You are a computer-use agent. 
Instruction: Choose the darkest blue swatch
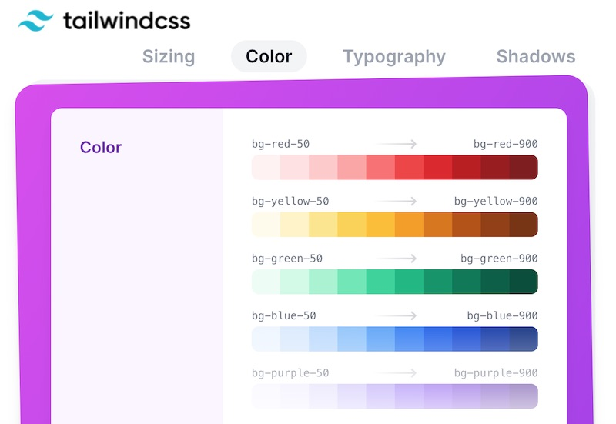pyautogui.click(x=524, y=339)
